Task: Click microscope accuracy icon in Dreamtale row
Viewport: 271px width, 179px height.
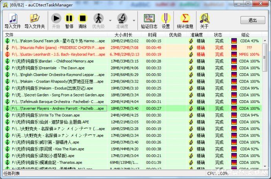Action: 191,68
